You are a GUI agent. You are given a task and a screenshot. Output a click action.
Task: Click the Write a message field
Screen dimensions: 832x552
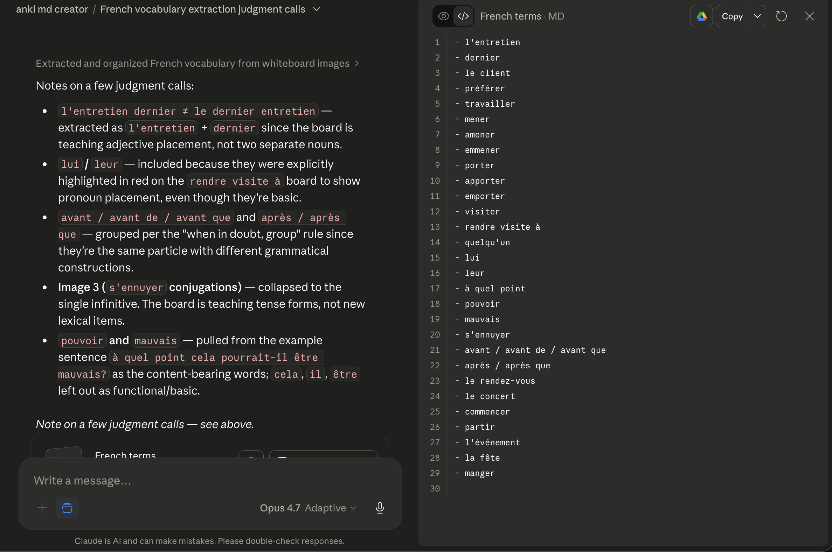click(x=210, y=480)
